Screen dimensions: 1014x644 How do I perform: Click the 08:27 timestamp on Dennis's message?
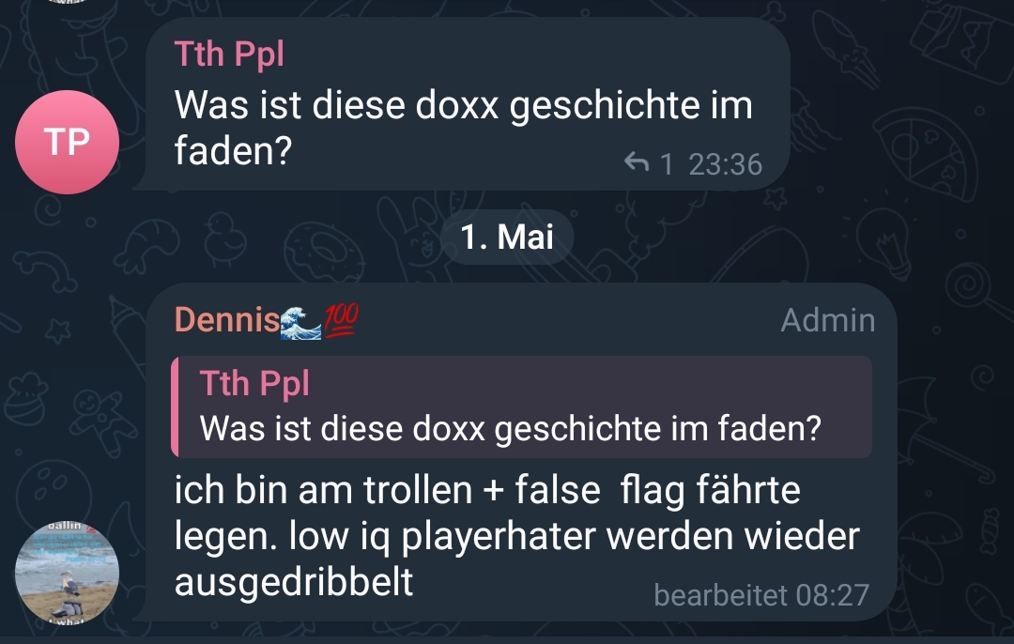coord(832,595)
